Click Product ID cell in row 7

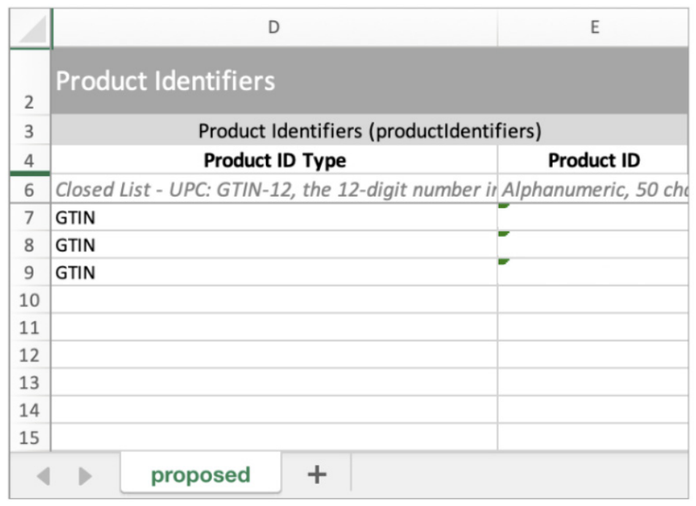click(594, 217)
